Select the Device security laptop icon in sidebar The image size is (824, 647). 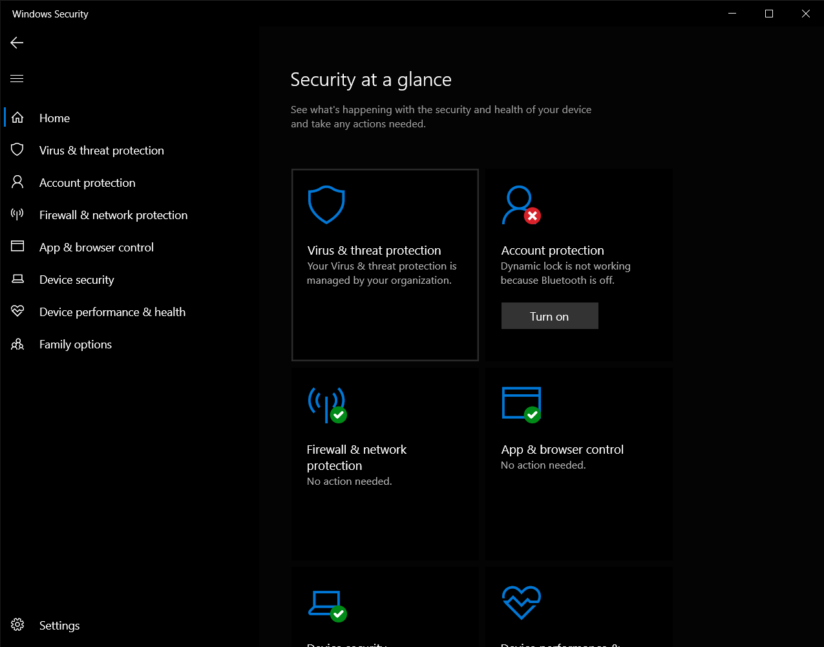(x=17, y=279)
